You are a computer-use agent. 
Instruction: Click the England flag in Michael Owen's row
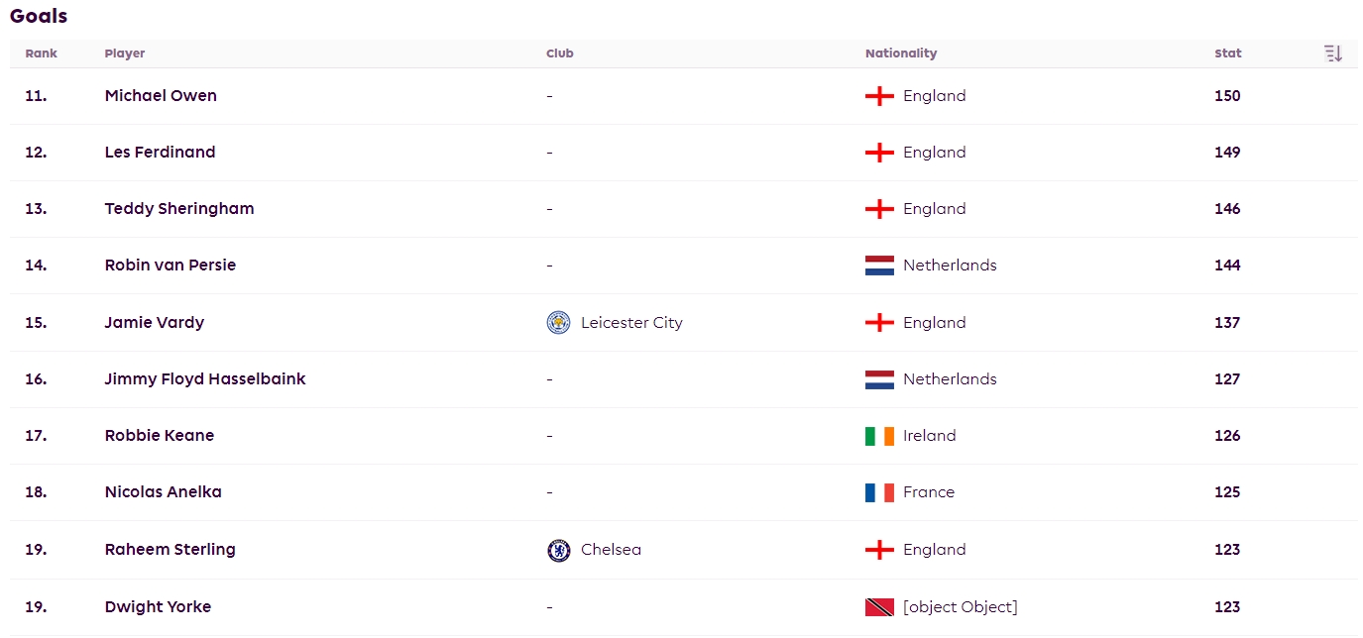pyautogui.click(x=879, y=96)
